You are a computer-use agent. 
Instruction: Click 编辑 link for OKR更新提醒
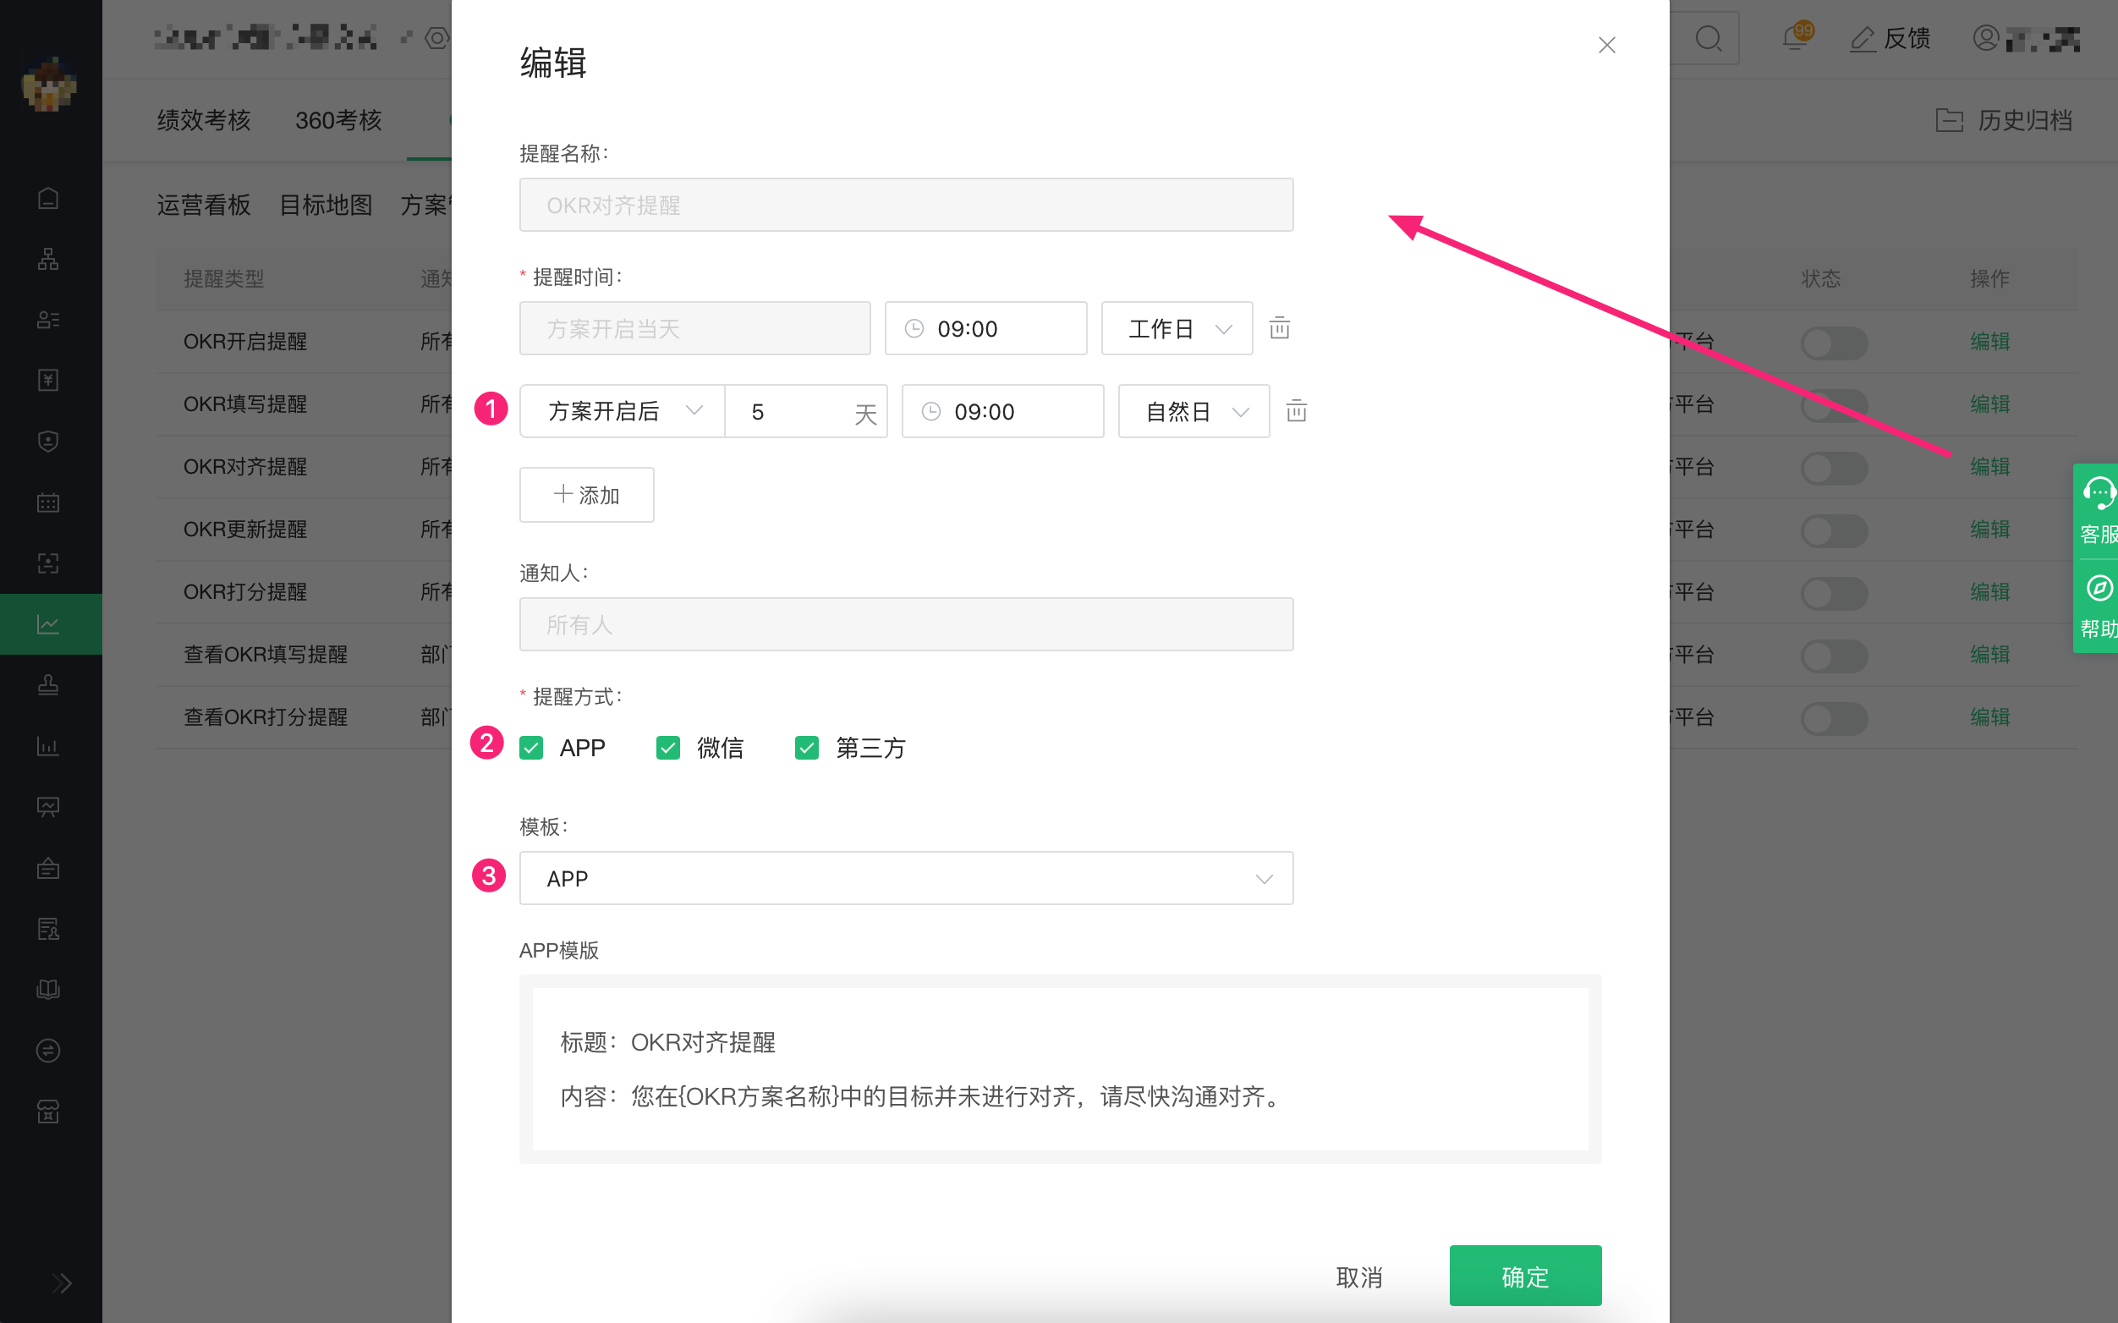tap(1989, 530)
